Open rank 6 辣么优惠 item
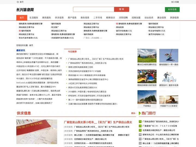196x147 pixels. 161,143
